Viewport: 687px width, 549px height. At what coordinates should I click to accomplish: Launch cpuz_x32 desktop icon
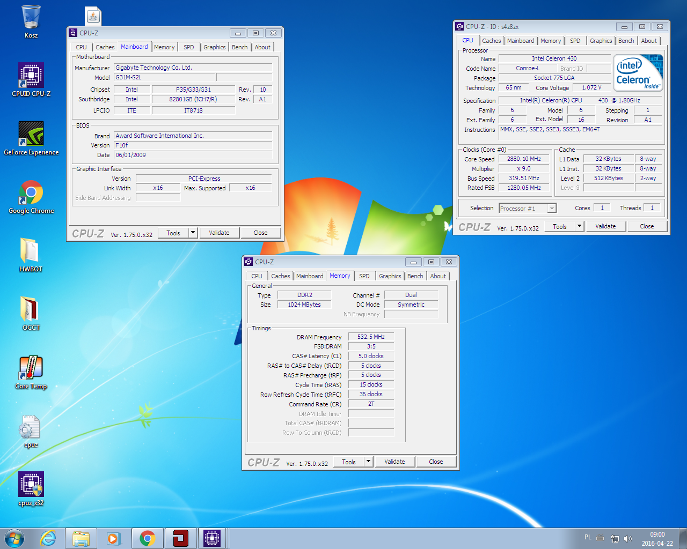[x=31, y=489]
